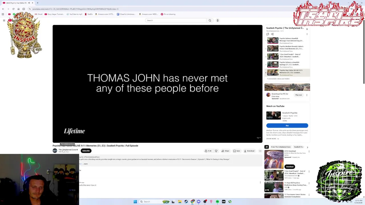365x205 pixels.
Task: Open the Sony Vegas Tutorial bookmark
Action: 54,14
